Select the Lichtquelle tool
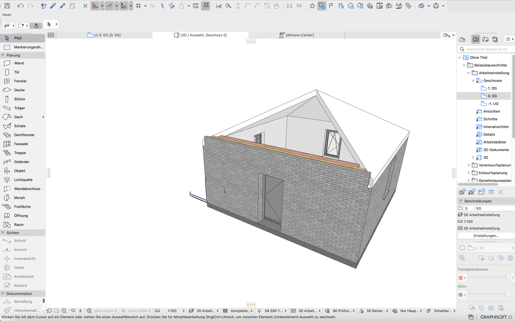Screen dimensions: 515x321 tap(22, 180)
